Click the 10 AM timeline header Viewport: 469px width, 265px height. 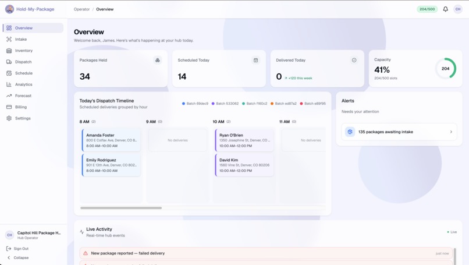(x=221, y=122)
